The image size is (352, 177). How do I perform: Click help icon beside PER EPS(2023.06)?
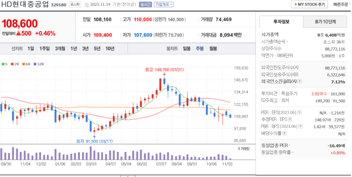tap(300, 112)
